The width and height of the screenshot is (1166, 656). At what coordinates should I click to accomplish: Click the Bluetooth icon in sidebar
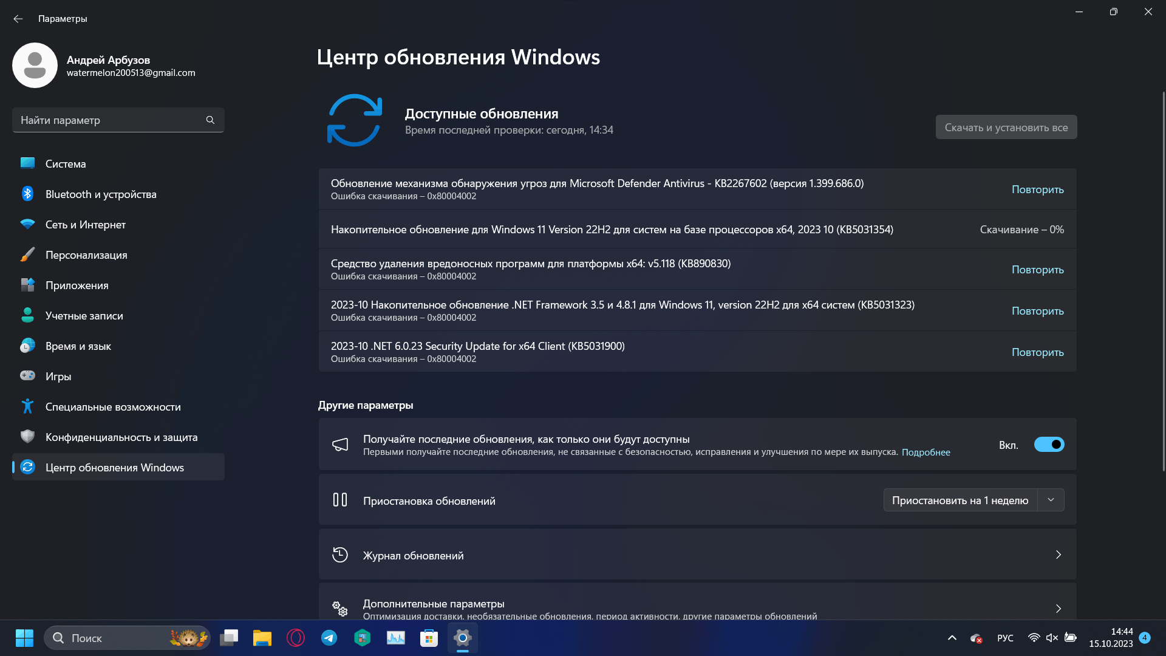(x=27, y=194)
